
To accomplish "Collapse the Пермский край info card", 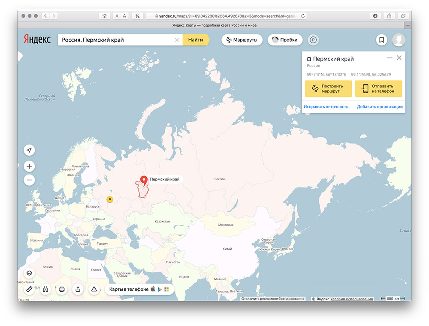I will (390, 58).
